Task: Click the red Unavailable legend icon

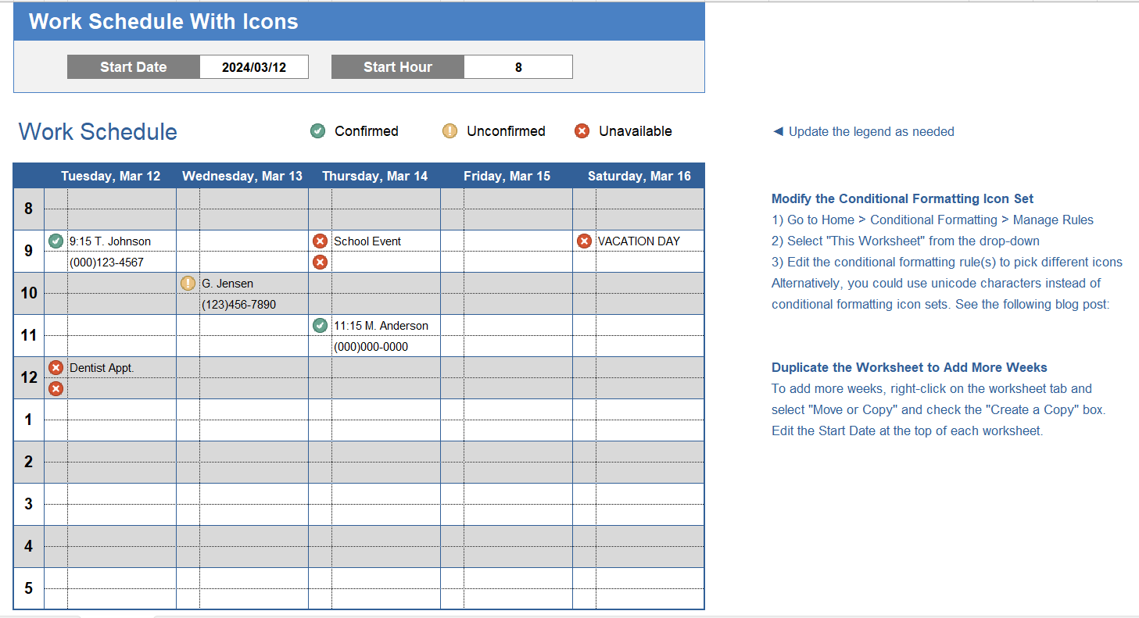Action: (582, 131)
